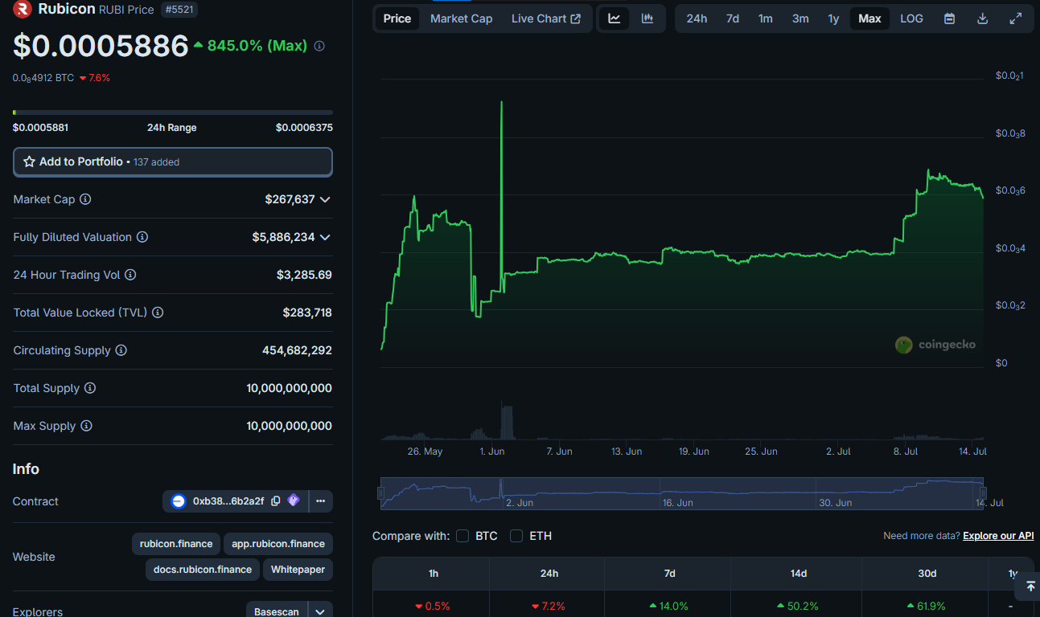Jump back to top of page
Viewport: 1040px width, 617px height.
[x=1030, y=586]
